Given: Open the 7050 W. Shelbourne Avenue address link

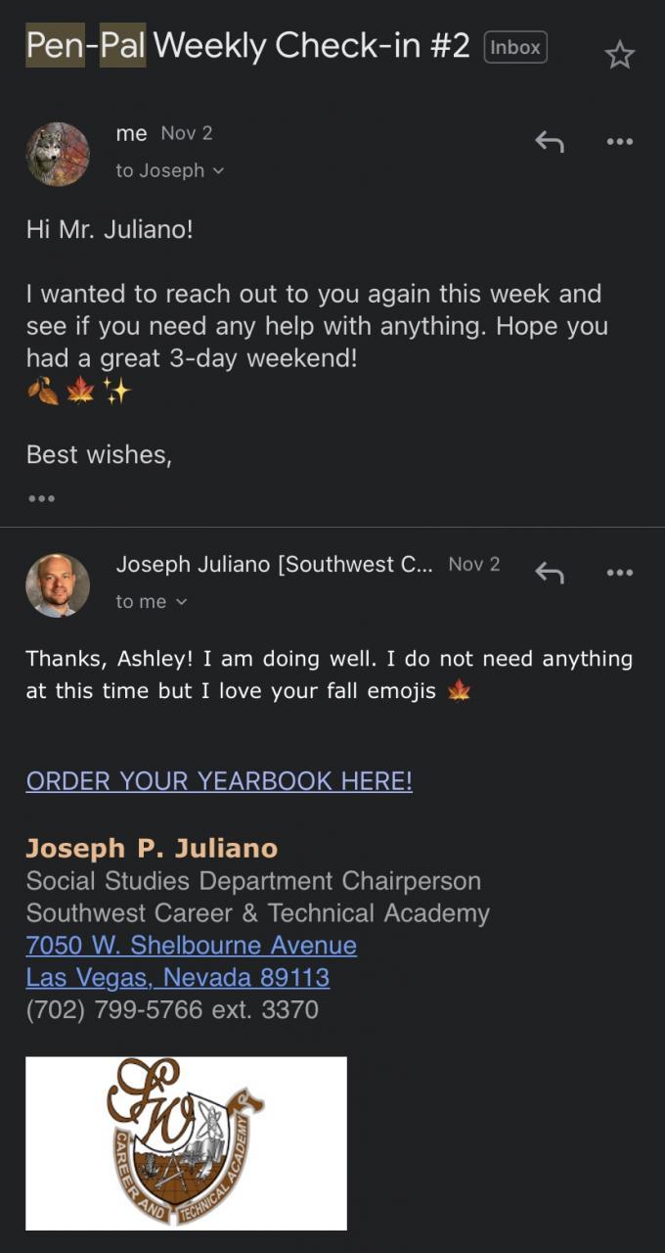Looking at the screenshot, I should (x=191, y=946).
